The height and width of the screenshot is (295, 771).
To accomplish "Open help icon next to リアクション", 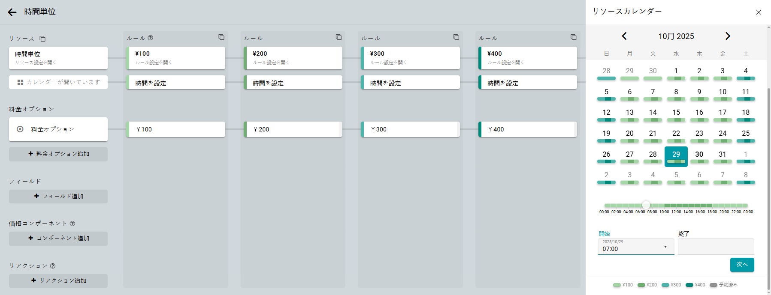I will (53, 266).
